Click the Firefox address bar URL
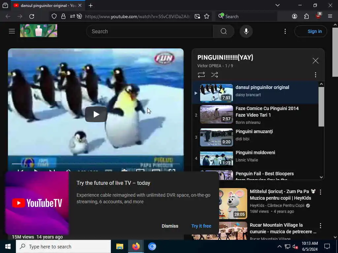The height and width of the screenshot is (253, 338). [x=138, y=16]
